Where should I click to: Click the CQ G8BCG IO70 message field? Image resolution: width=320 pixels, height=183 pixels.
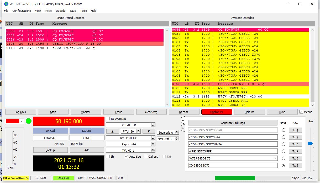tap(233, 165)
